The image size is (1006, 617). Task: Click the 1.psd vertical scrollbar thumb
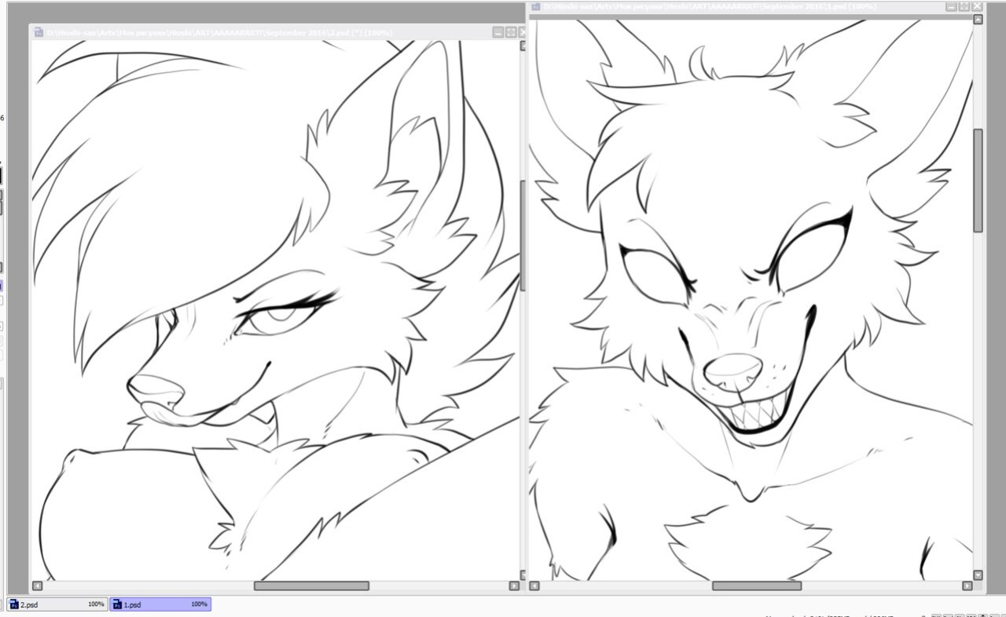pos(978,180)
